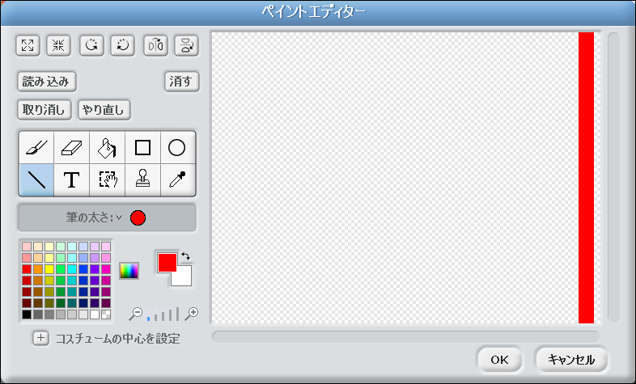The width and height of the screenshot is (636, 384).
Task: Click コスチュームの中心を設定 label
Action: (117, 339)
